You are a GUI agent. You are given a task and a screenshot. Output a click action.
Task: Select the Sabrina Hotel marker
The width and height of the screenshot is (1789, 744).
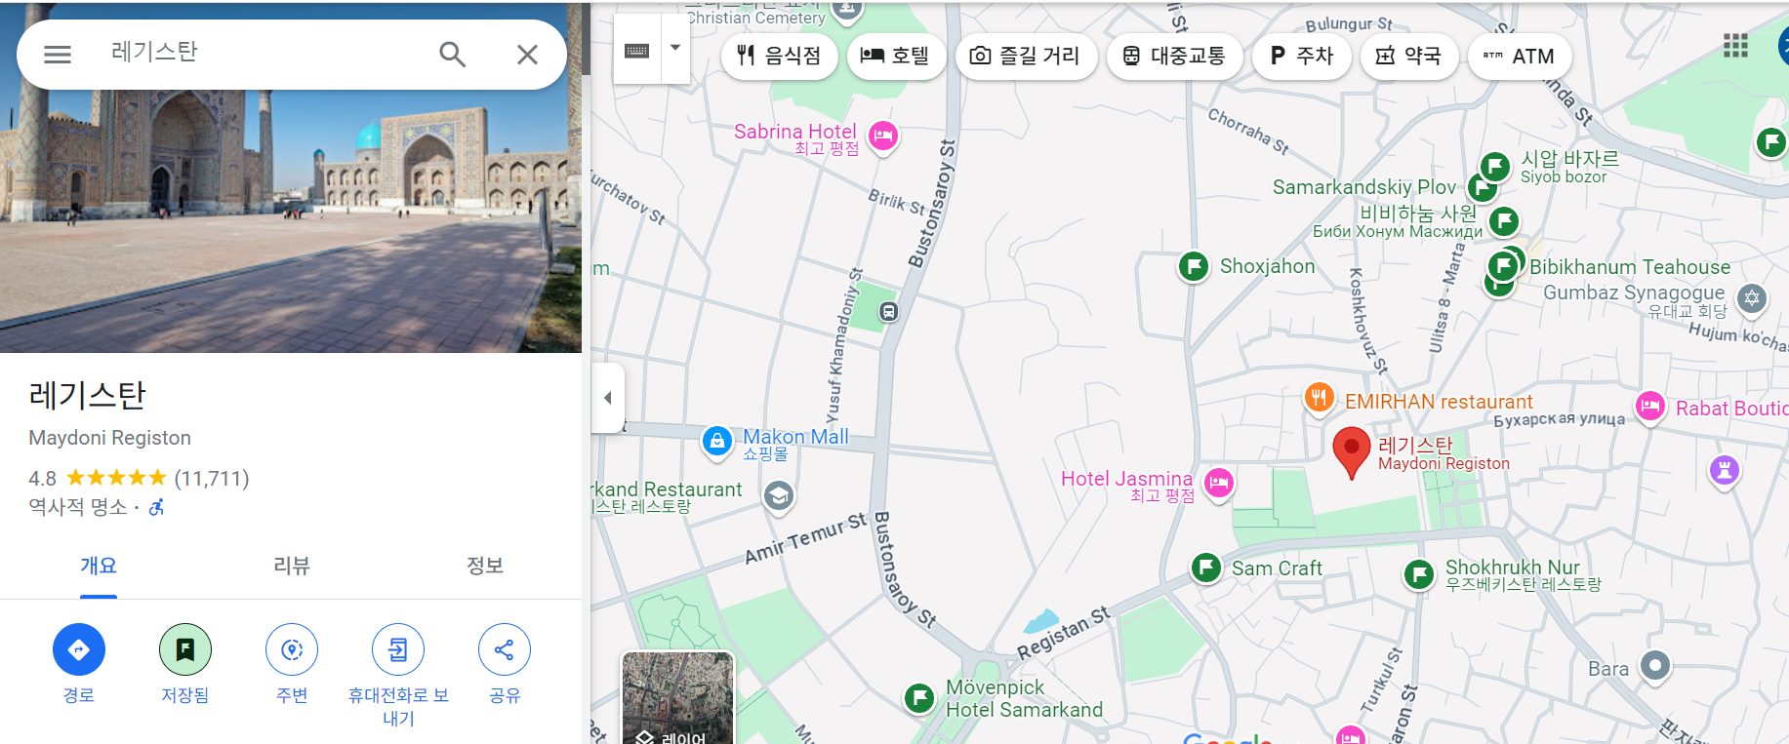click(x=883, y=136)
